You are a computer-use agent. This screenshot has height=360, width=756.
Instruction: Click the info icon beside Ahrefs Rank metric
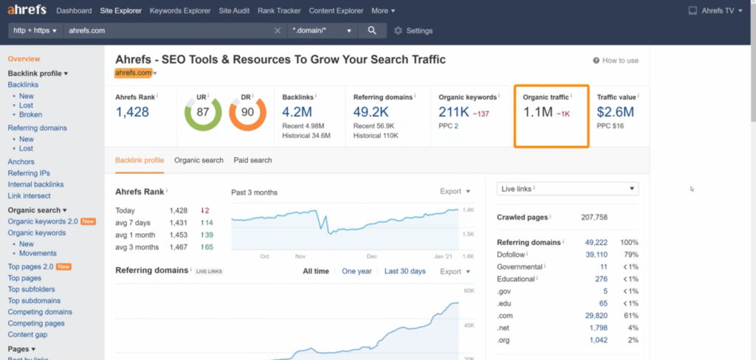157,97
